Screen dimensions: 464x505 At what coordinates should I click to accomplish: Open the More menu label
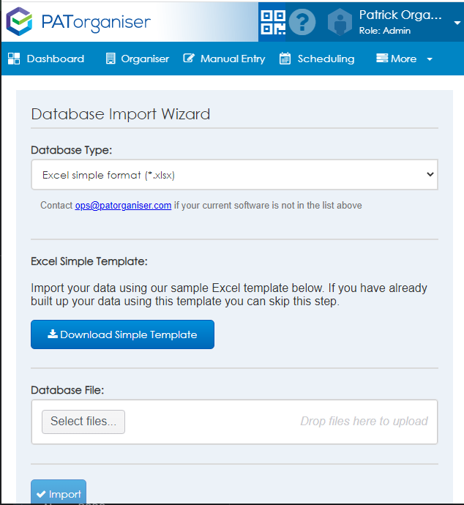pos(403,59)
